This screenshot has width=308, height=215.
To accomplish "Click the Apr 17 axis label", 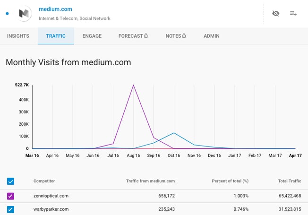I will click(x=295, y=155).
